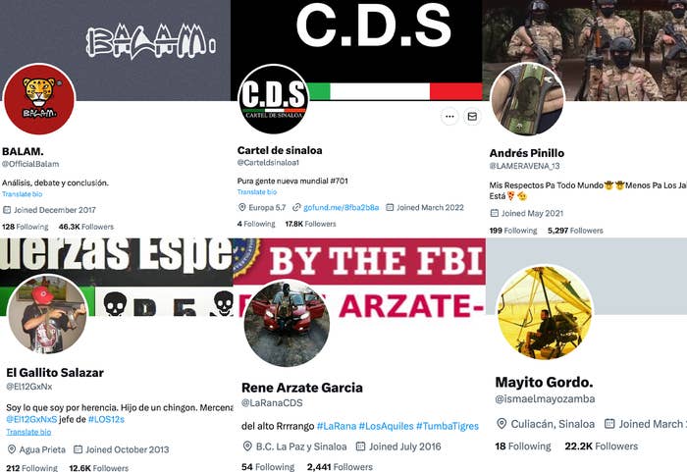
Task: Open the gofund.me link in Cartel de sinaloa bio
Action: (x=341, y=207)
